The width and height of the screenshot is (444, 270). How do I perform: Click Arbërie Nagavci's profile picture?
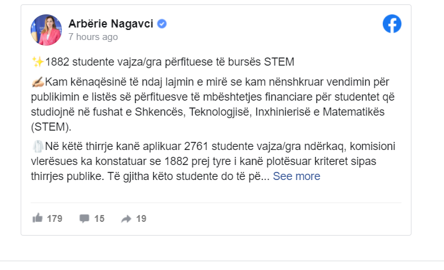coord(46,30)
